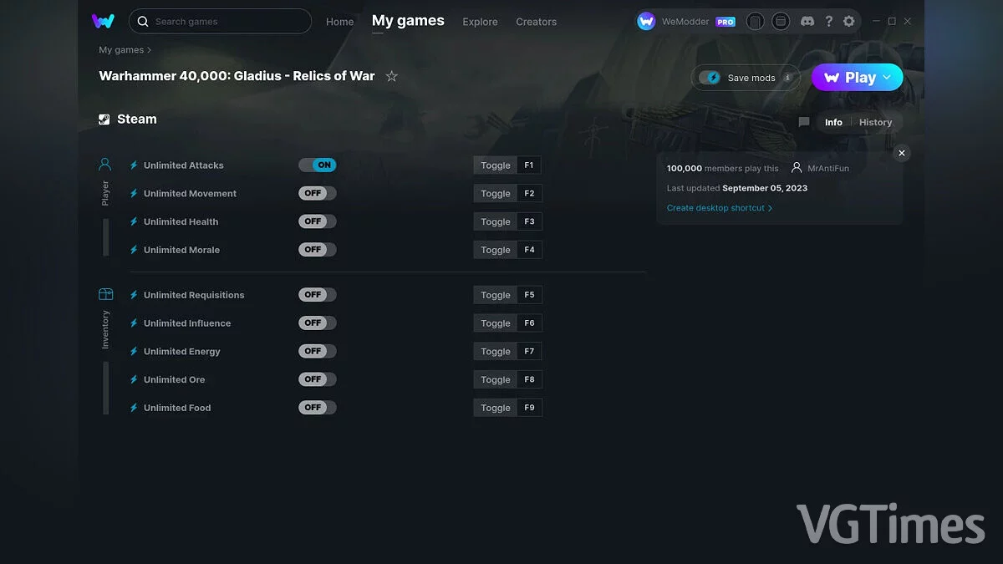Open the My games tab
The image size is (1003, 564).
tap(408, 21)
